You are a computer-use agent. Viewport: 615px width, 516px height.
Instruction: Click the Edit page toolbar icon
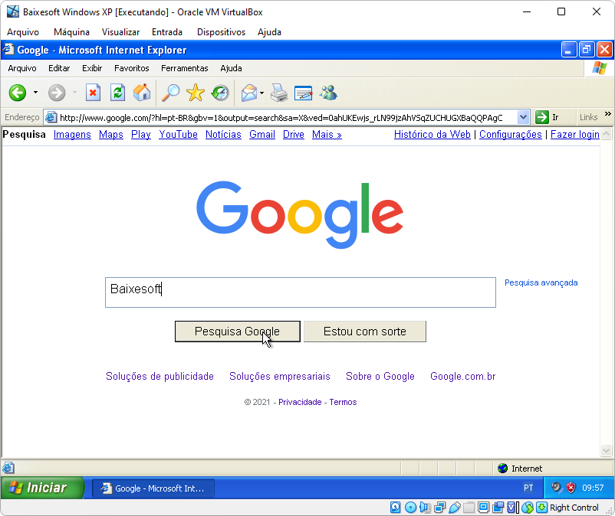tap(303, 93)
